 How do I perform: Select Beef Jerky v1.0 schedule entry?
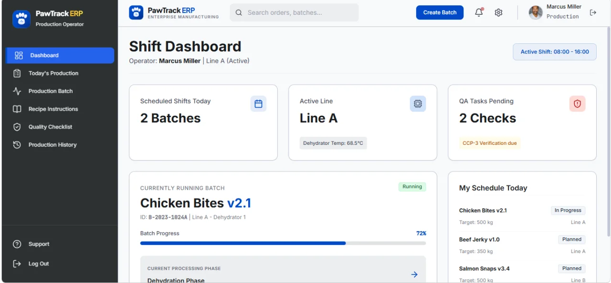pyautogui.click(x=522, y=245)
